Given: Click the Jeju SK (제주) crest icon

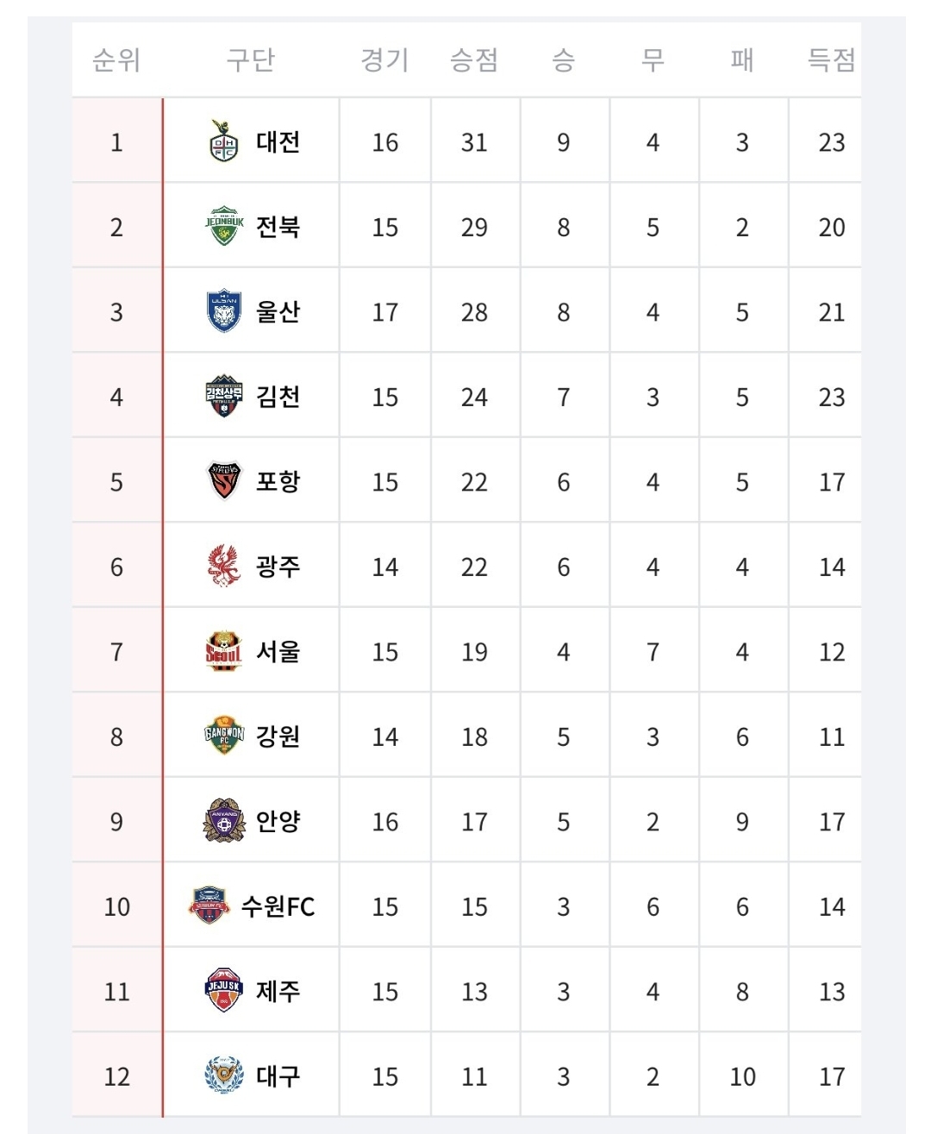Looking at the screenshot, I should click(224, 991).
